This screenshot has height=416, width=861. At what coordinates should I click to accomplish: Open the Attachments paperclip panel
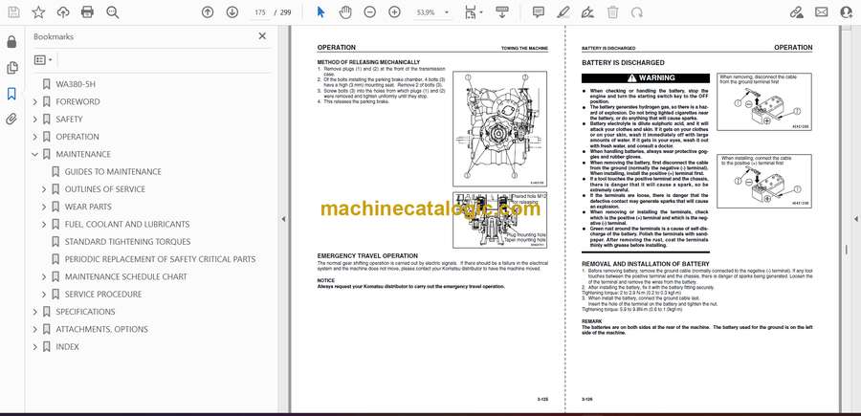coord(11,120)
